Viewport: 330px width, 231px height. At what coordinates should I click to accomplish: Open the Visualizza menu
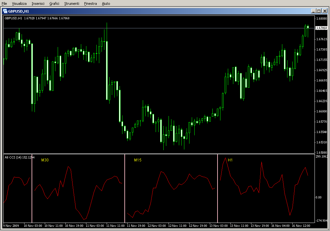(19, 4)
